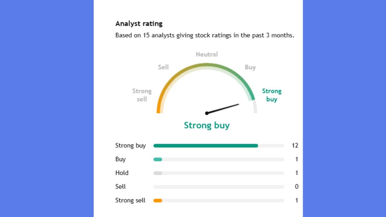Click the Strong sell row label
Viewport: 386px width, 217px height.
[x=130, y=200]
